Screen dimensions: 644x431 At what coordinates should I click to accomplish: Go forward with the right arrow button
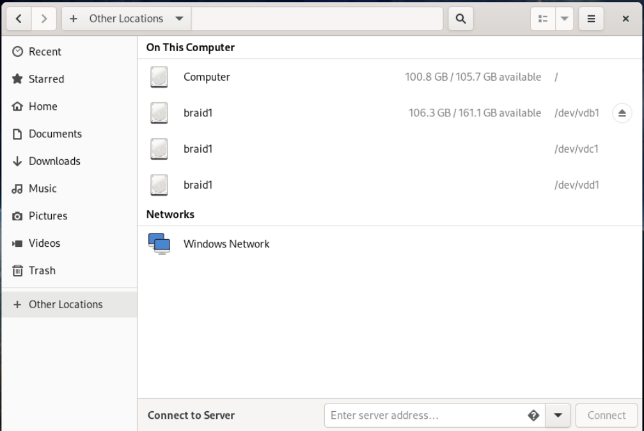pos(43,19)
